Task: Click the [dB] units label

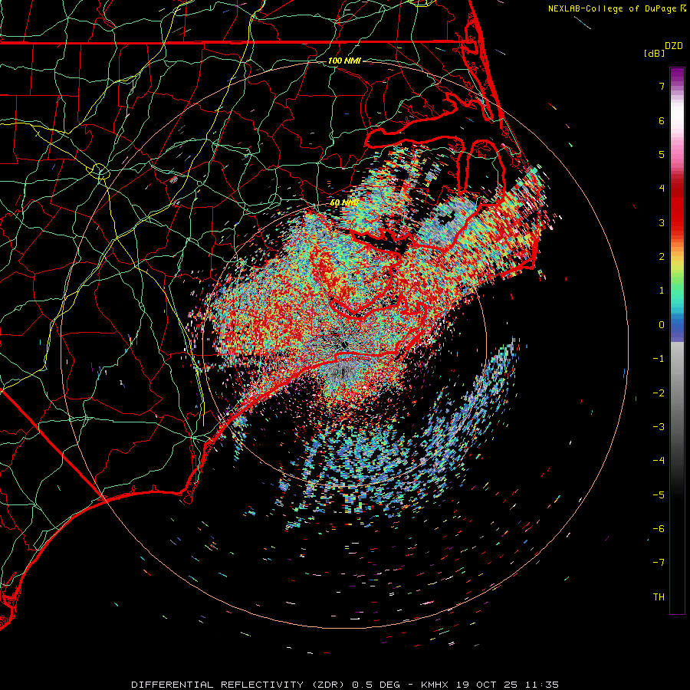Action: pos(655,54)
